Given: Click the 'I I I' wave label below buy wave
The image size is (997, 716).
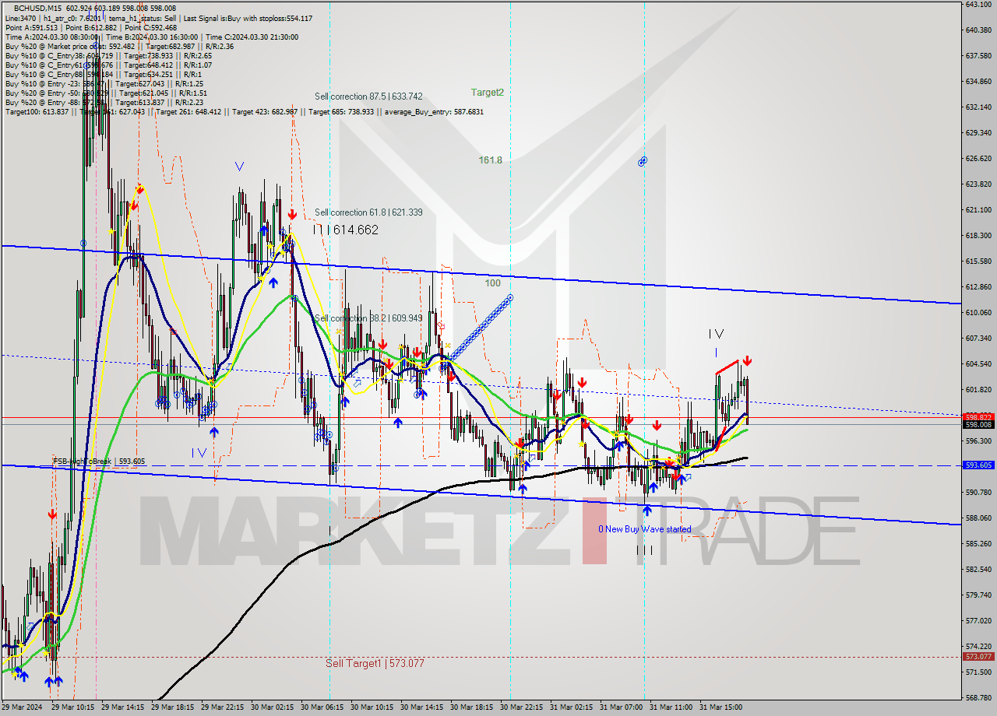Looking at the screenshot, I should (x=644, y=550).
